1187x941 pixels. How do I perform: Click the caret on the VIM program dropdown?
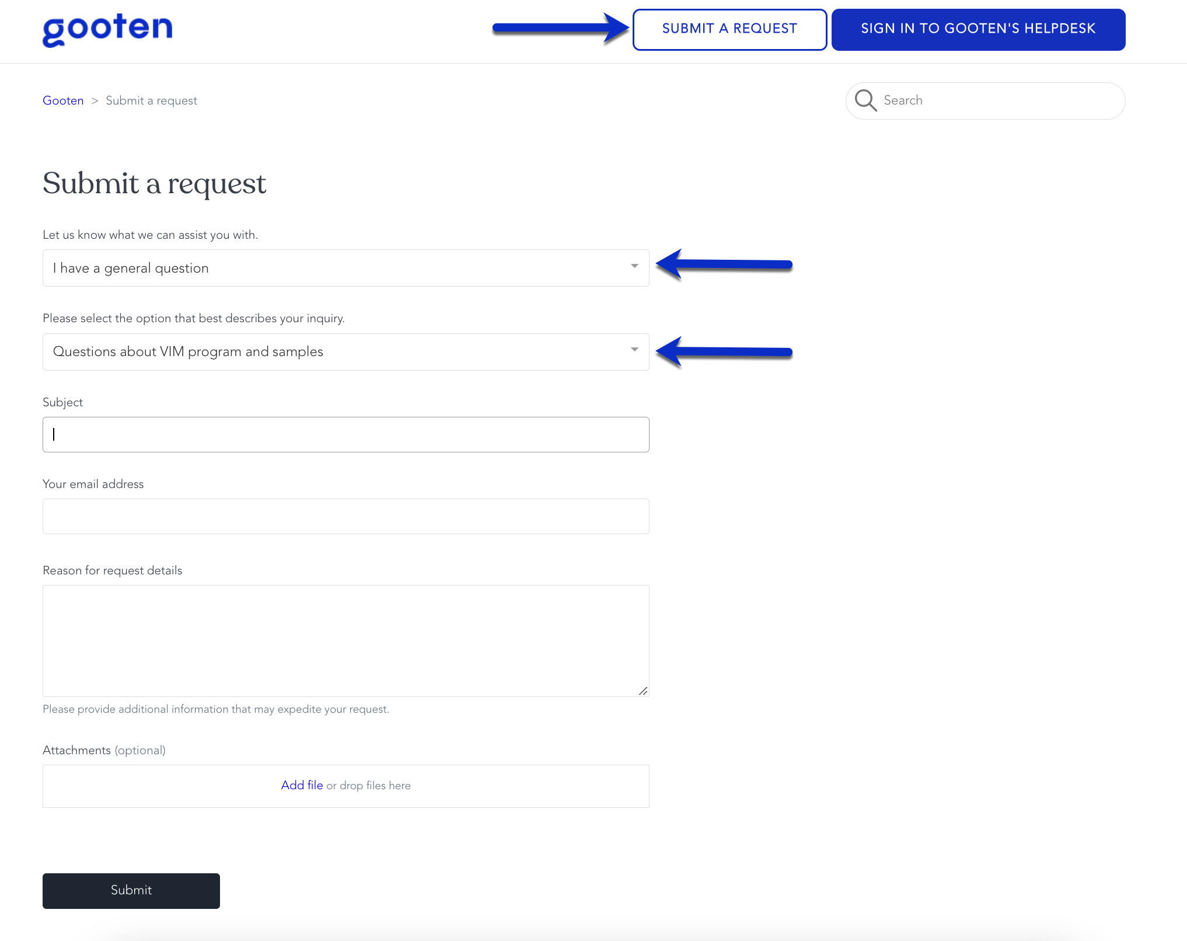pos(634,350)
